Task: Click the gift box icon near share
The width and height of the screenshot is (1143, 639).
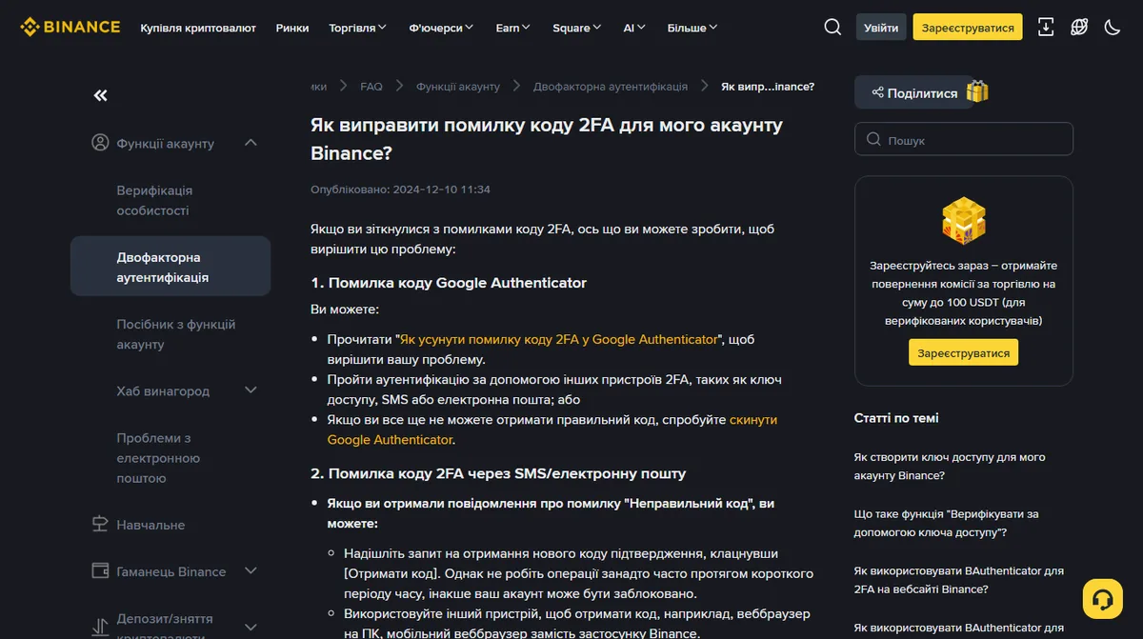Action: (977, 91)
